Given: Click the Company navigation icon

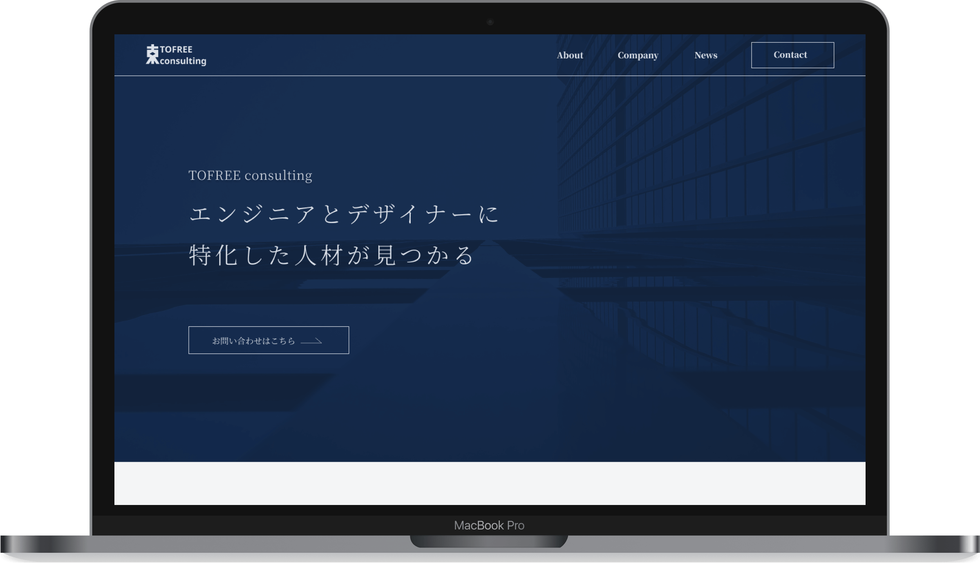Looking at the screenshot, I should pos(638,55).
